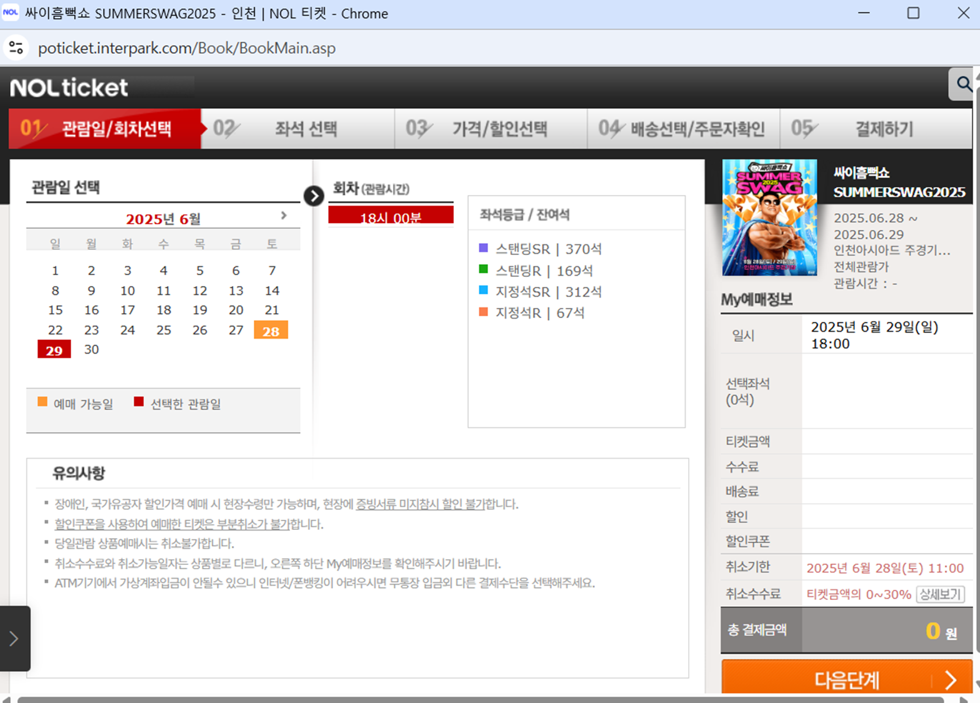Click the NOL ticket logo

(x=69, y=88)
